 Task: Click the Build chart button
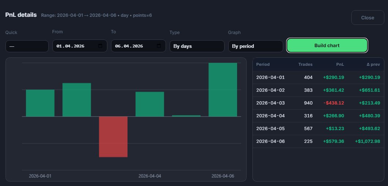(x=327, y=45)
